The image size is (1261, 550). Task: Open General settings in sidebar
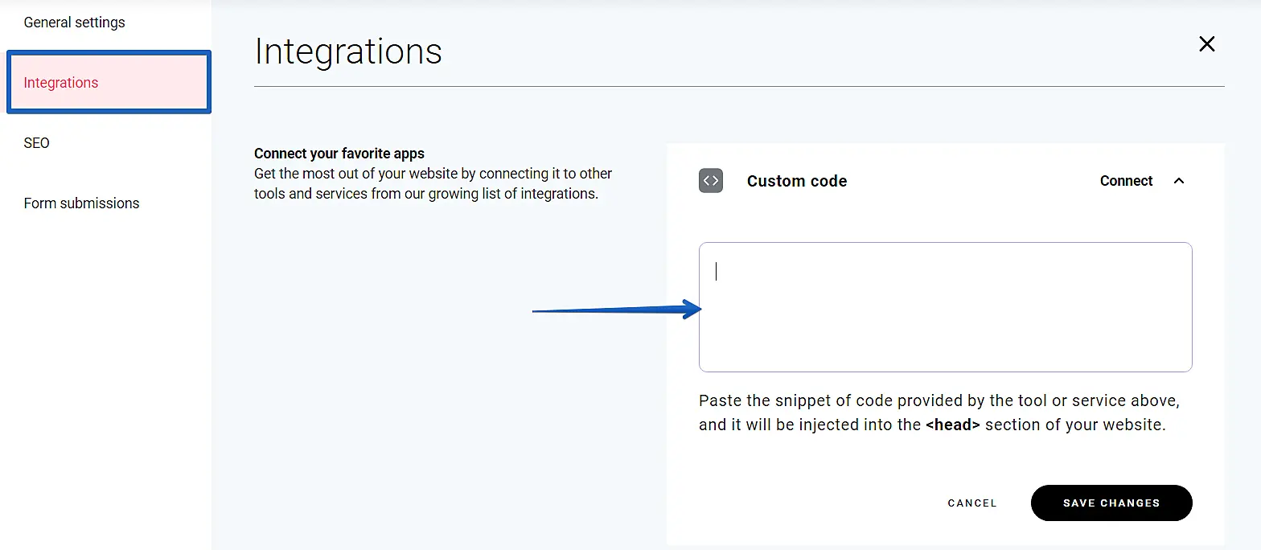click(x=74, y=23)
